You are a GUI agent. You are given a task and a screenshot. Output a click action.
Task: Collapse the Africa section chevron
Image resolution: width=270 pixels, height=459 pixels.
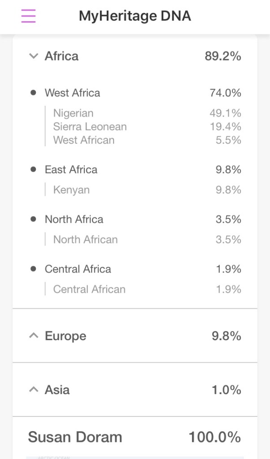tap(33, 56)
